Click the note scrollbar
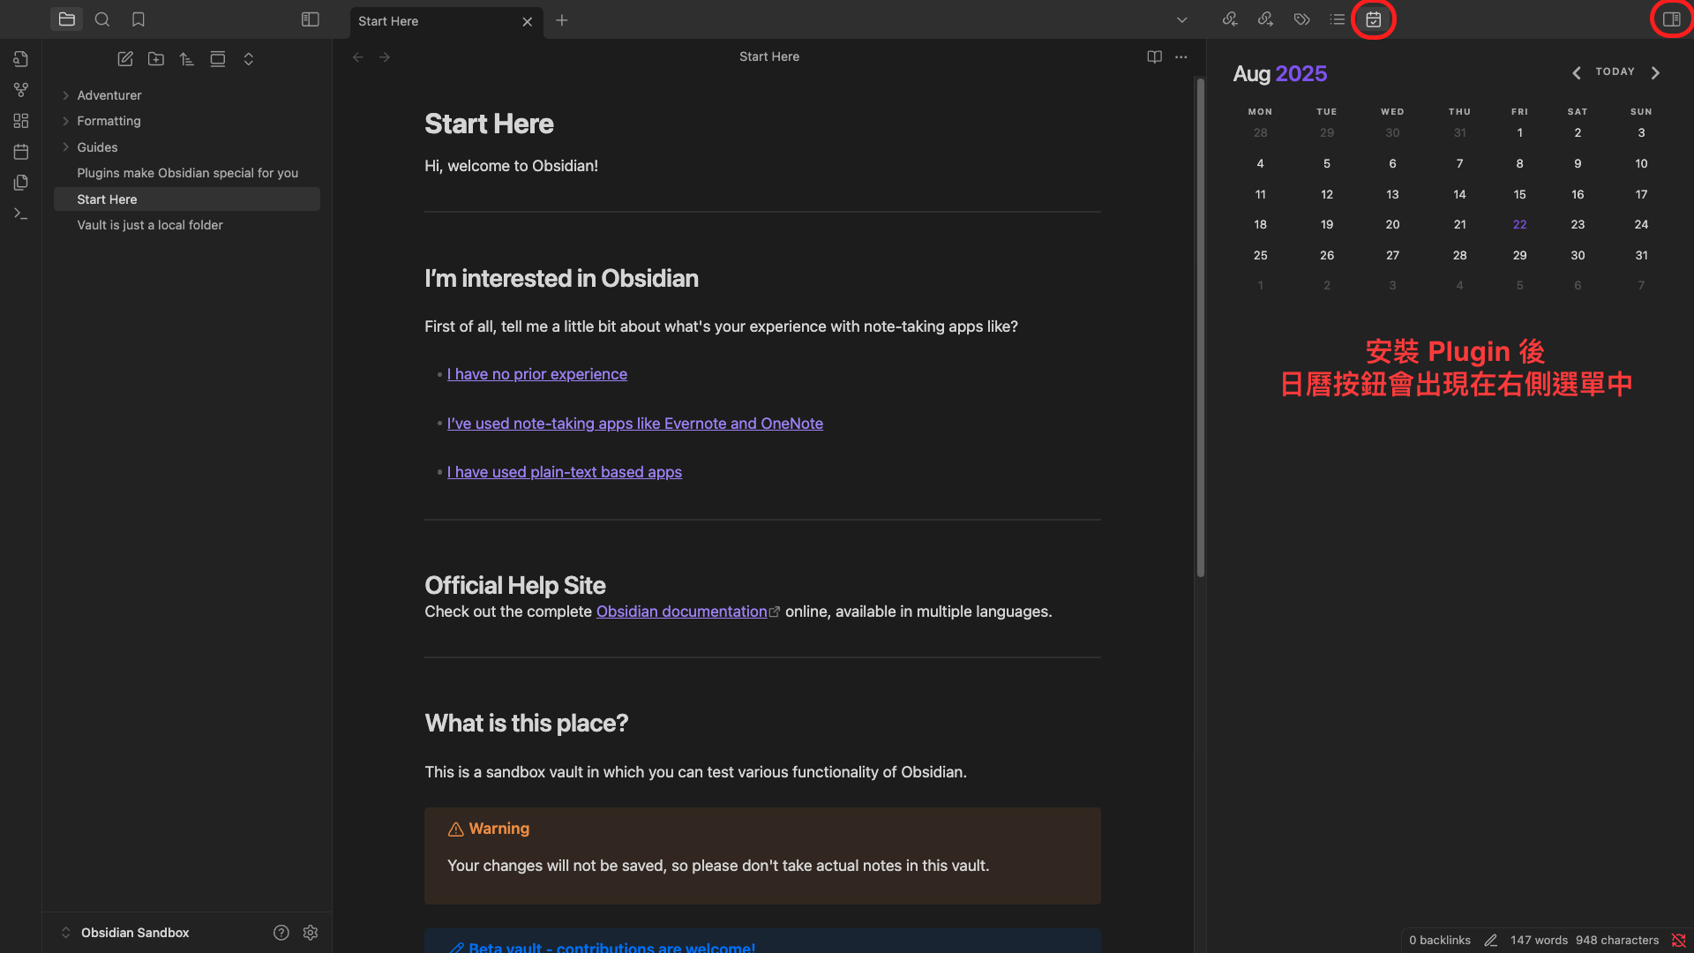This screenshot has width=1694, height=953. pos(1200,328)
